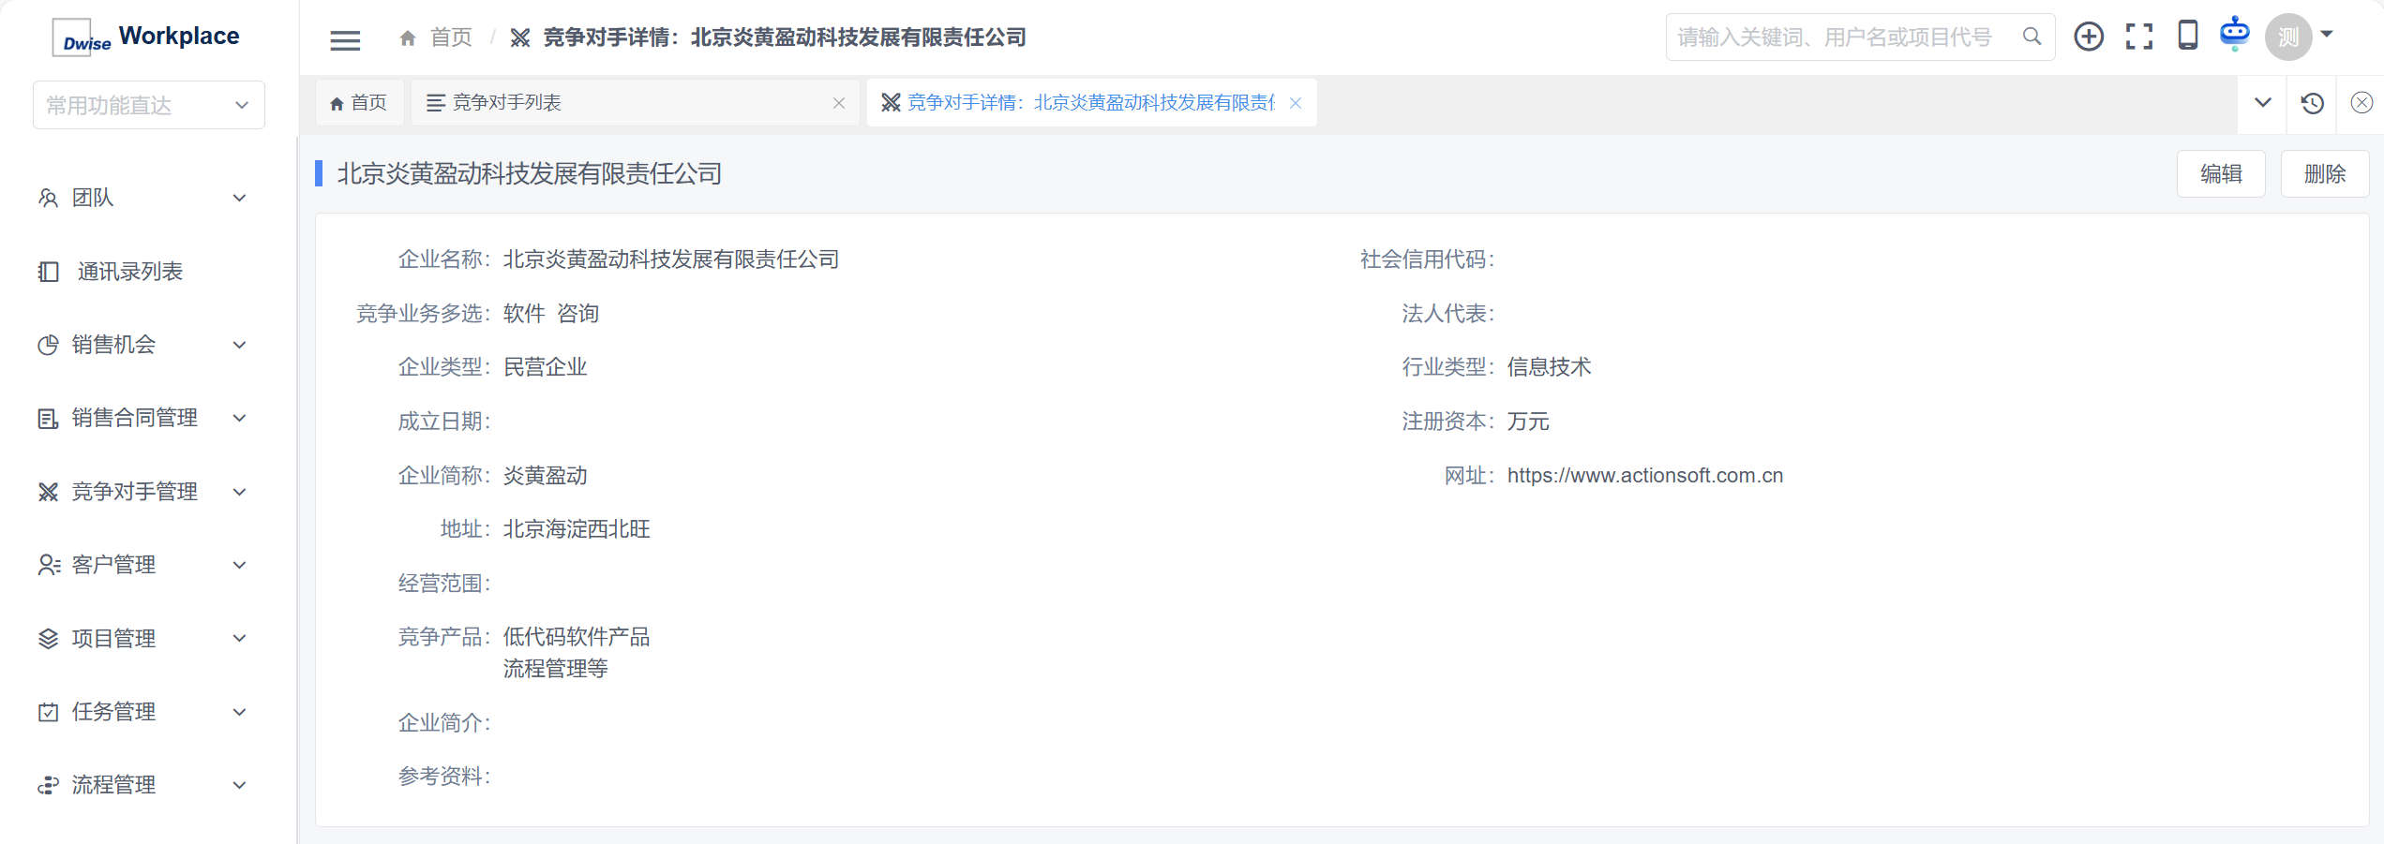Expand the 客户管理 menu chevron

click(x=240, y=565)
